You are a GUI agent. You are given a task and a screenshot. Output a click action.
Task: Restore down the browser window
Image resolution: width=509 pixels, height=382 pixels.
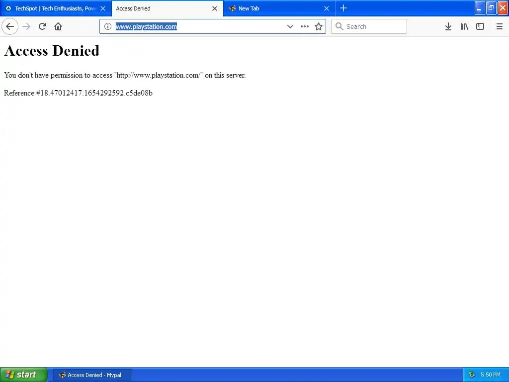[491, 8]
